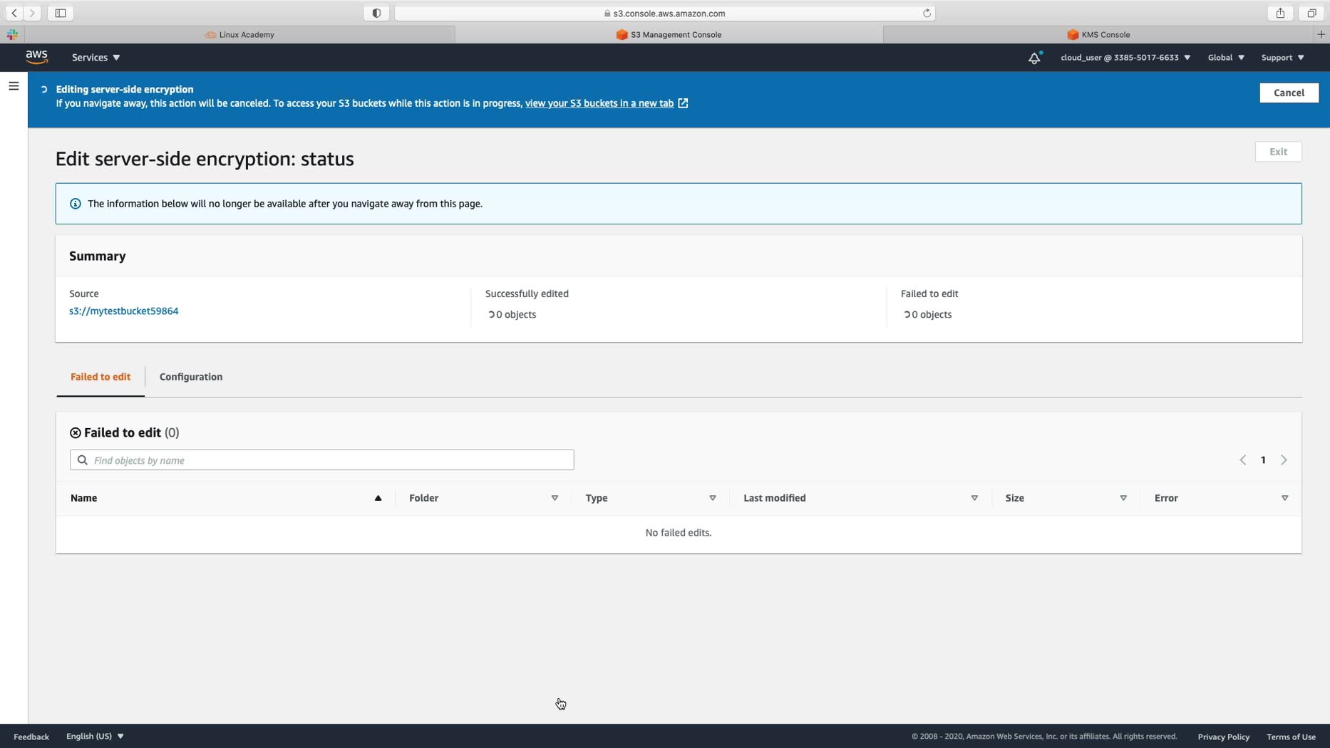The width and height of the screenshot is (1330, 748).
Task: Click the pinned Slack tab icon
Action: pyautogui.click(x=12, y=34)
